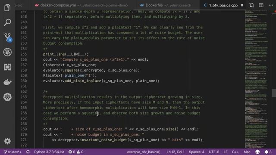Click the vertical scrollbar thumb
276x155 pixels.
[274, 93]
